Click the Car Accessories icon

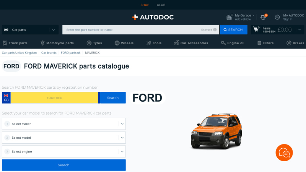point(176,43)
